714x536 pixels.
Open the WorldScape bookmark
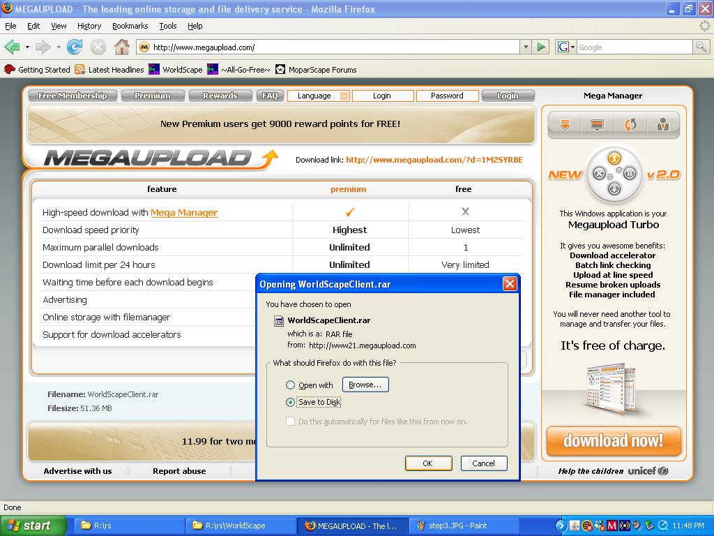[x=176, y=70]
